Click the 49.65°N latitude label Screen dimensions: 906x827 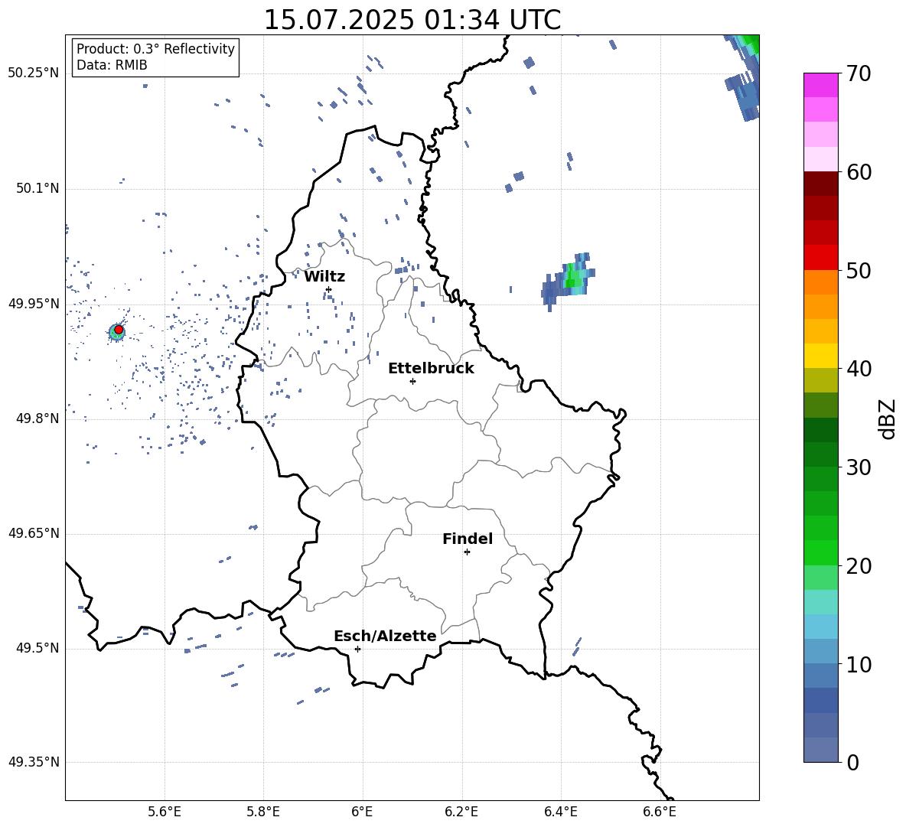click(34, 533)
